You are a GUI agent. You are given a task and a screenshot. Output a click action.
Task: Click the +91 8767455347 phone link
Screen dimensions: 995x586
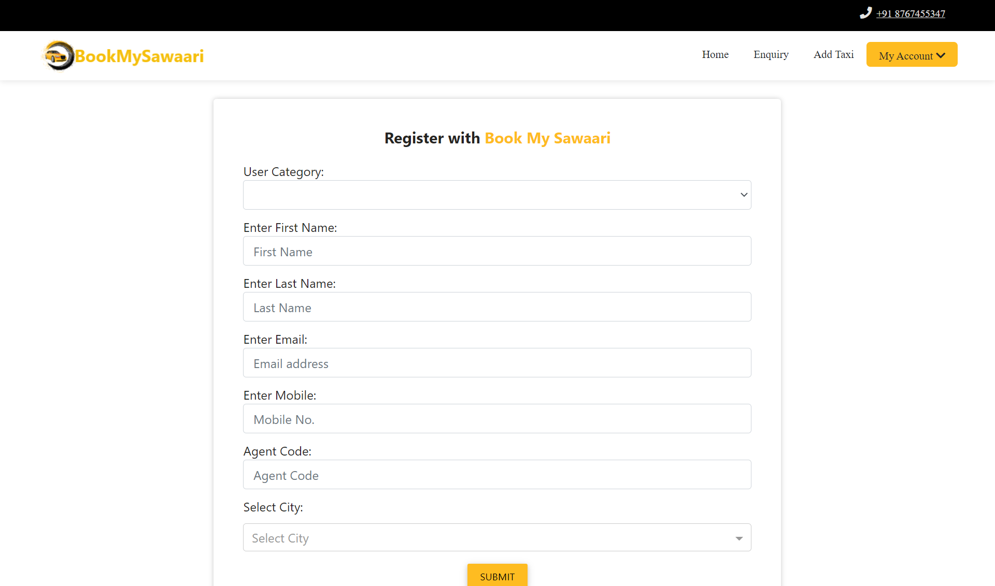click(911, 14)
